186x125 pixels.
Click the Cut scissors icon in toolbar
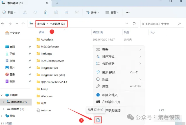(x=25, y=12)
